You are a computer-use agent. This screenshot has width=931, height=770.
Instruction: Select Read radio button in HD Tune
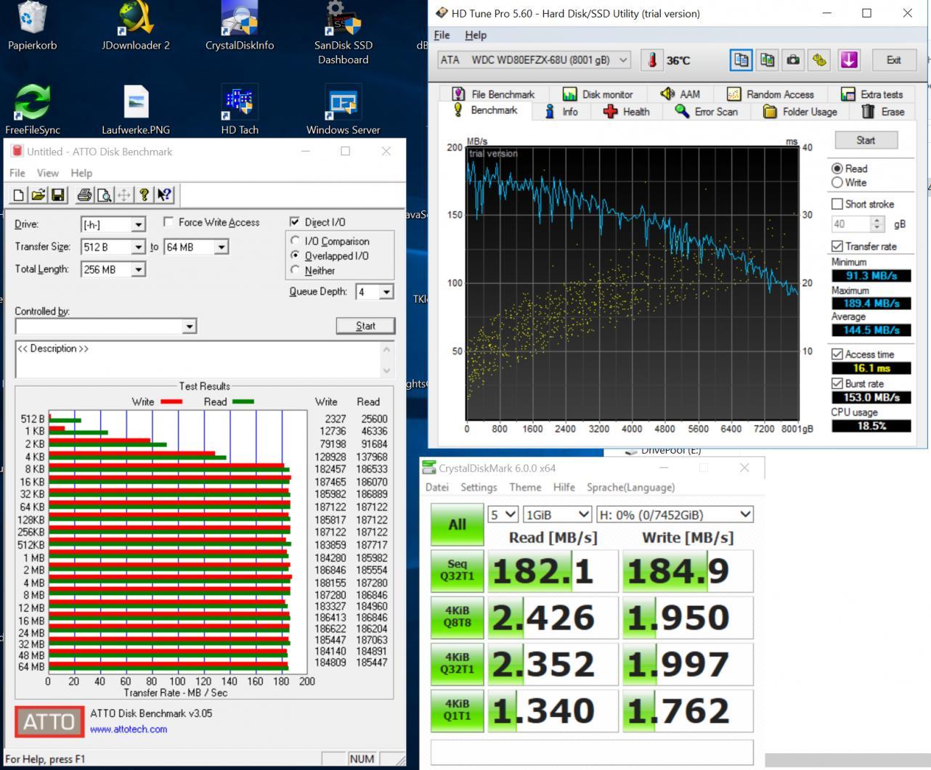coord(837,168)
